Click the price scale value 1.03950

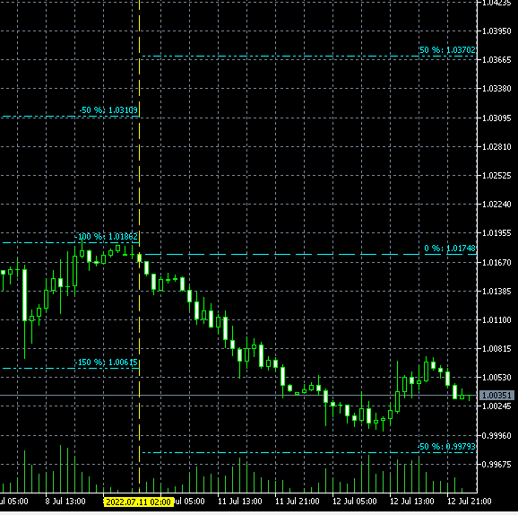(496, 31)
